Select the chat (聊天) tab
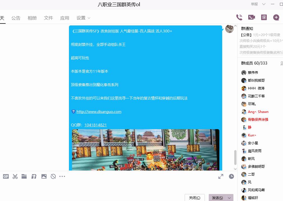The image size is (283, 201). pyautogui.click(x=2, y=18)
